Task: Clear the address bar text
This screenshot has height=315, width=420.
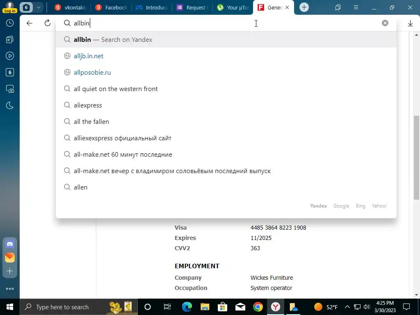Action: click(x=385, y=23)
